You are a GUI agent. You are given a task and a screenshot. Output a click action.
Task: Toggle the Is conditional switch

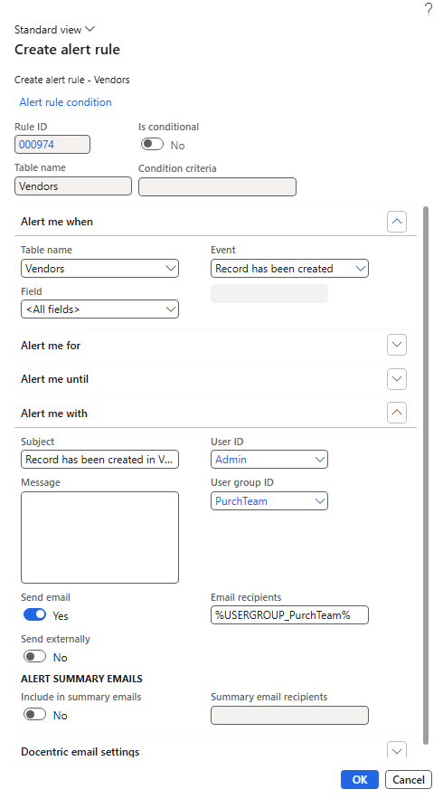click(x=152, y=145)
